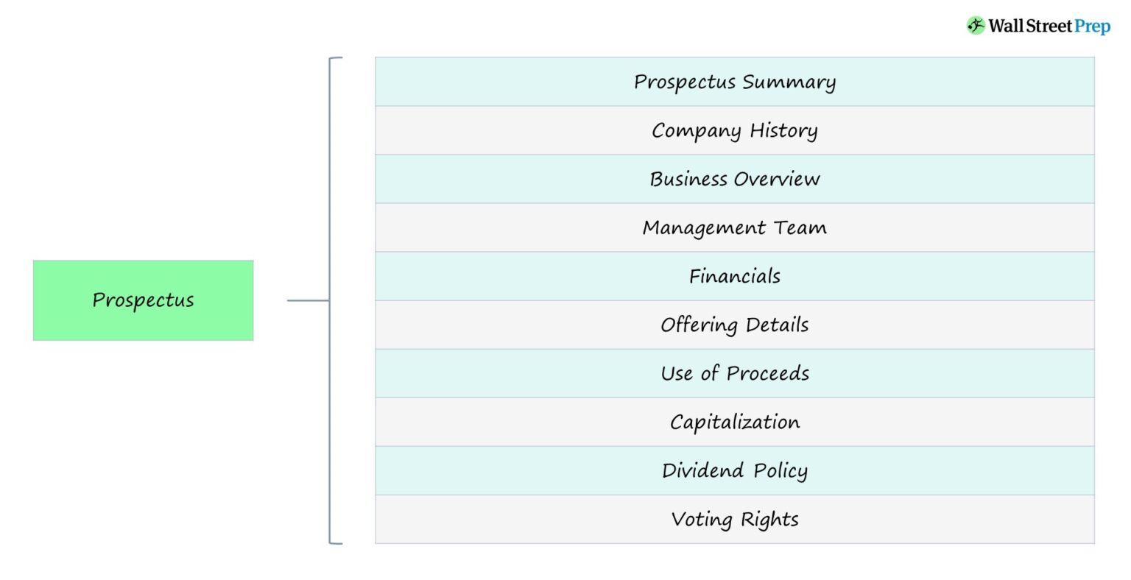Viewport: 1131px width, 580px height.
Task: Click the blue word "Prep" in the logo
Action: point(1092,26)
